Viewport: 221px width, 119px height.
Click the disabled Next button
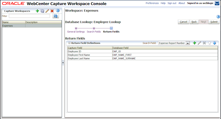(x=203, y=22)
